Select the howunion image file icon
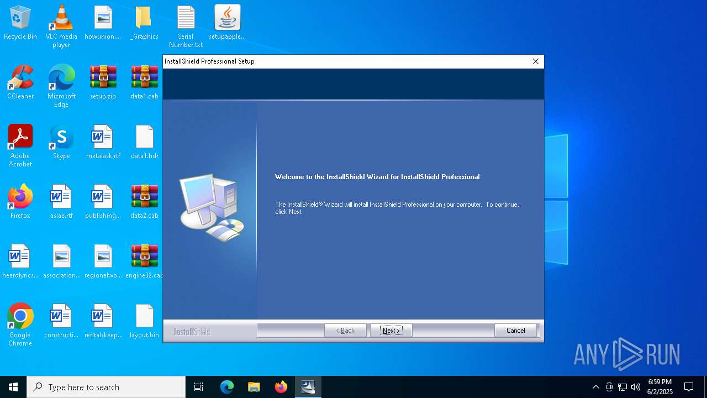707x398 pixels. (x=103, y=23)
